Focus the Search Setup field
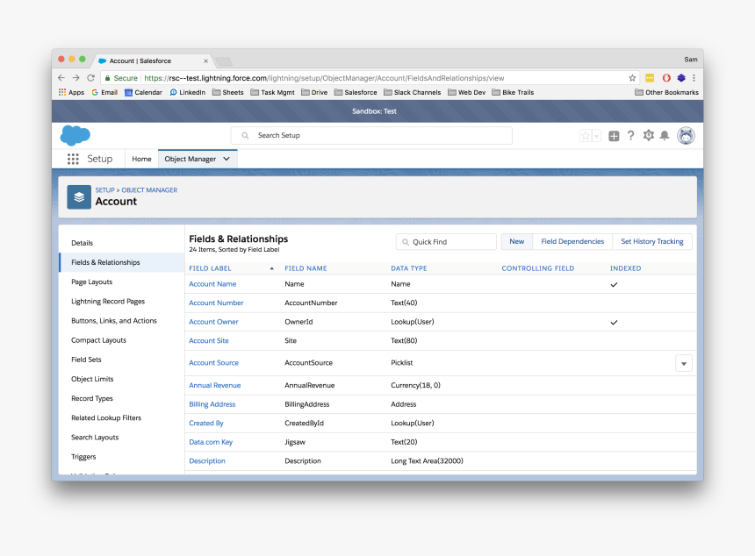The width and height of the screenshot is (755, 556). tap(371, 136)
